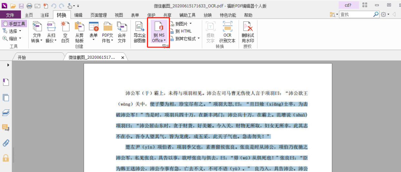
Task: Click the Open folder icon in quick access toolbar
Action: [13, 6]
